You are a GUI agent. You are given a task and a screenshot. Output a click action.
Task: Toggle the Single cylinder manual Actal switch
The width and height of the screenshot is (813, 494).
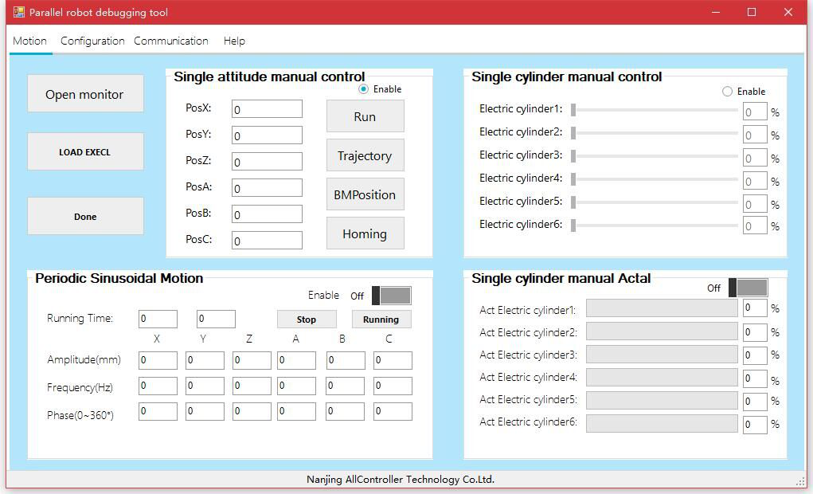pos(748,288)
